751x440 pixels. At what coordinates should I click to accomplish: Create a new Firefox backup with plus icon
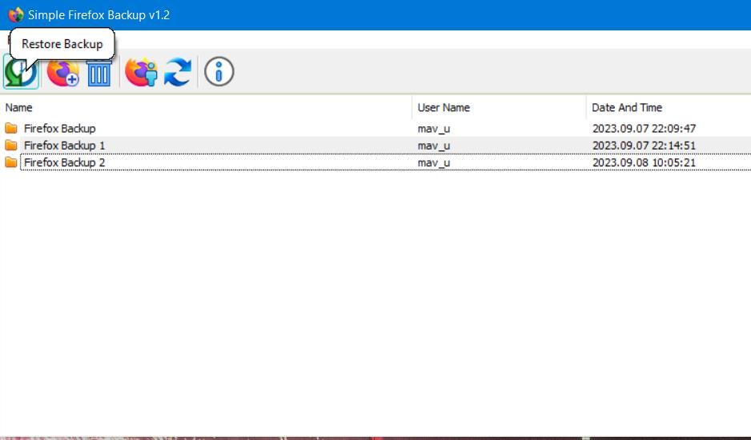click(x=62, y=73)
